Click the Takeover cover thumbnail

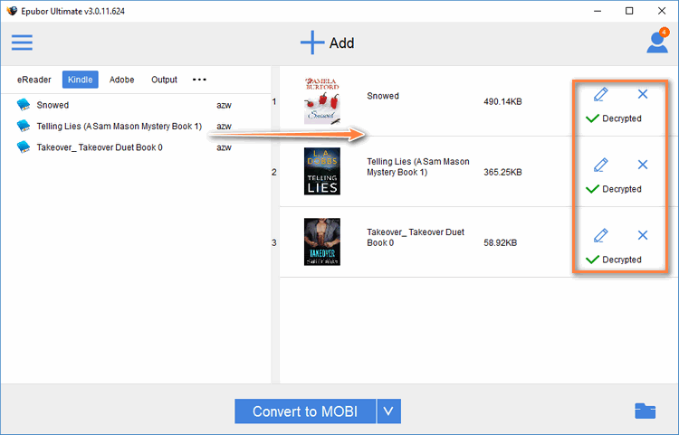coord(321,241)
